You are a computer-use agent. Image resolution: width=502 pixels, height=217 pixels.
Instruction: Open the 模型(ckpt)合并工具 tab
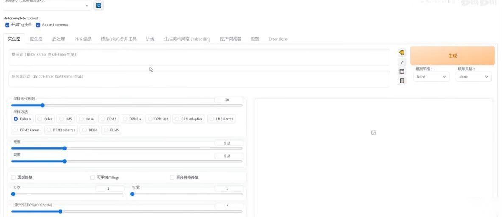118,39
